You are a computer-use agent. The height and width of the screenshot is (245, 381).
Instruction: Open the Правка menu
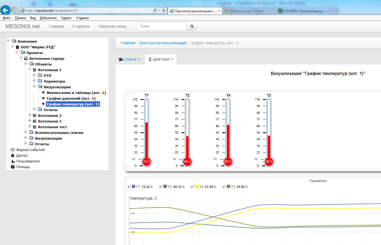point(20,18)
